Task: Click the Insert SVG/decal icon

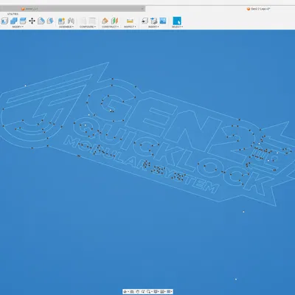Action: click(154, 21)
